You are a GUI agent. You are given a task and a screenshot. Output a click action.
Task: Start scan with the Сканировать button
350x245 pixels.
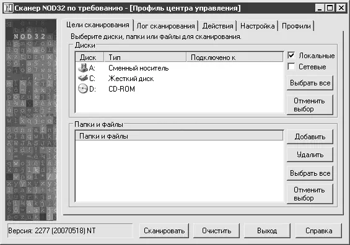click(164, 231)
